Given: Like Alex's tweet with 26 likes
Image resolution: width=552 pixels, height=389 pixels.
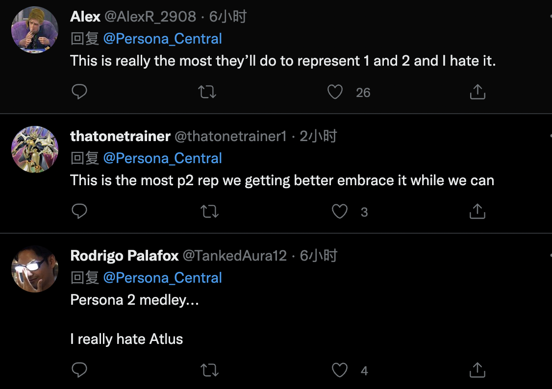Looking at the screenshot, I should click(335, 92).
